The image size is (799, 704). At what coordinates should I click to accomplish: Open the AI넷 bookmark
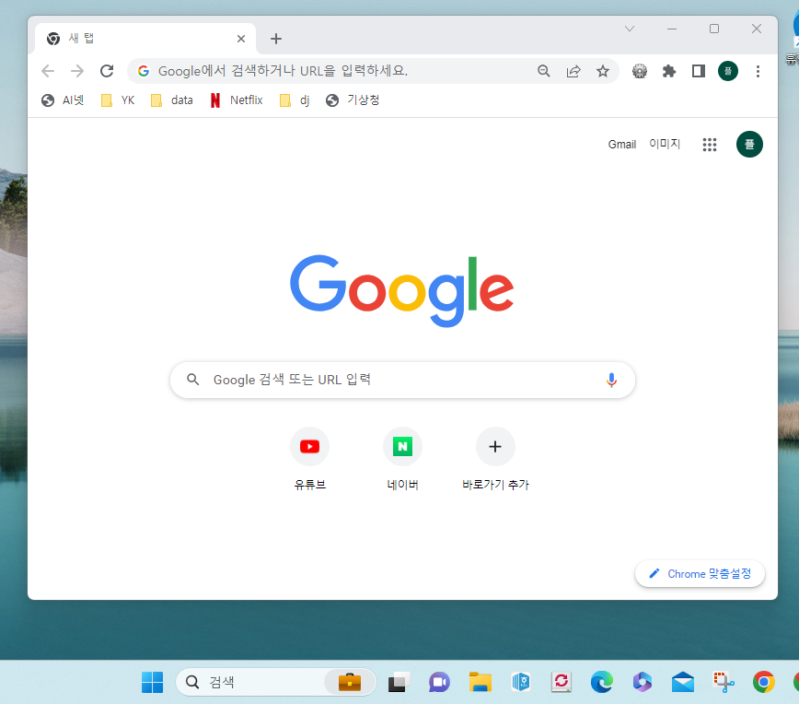(x=63, y=100)
